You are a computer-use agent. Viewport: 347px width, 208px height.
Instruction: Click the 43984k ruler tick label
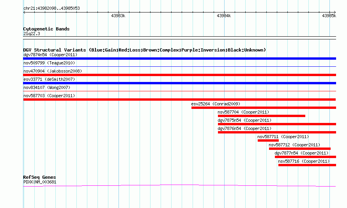[224, 16]
